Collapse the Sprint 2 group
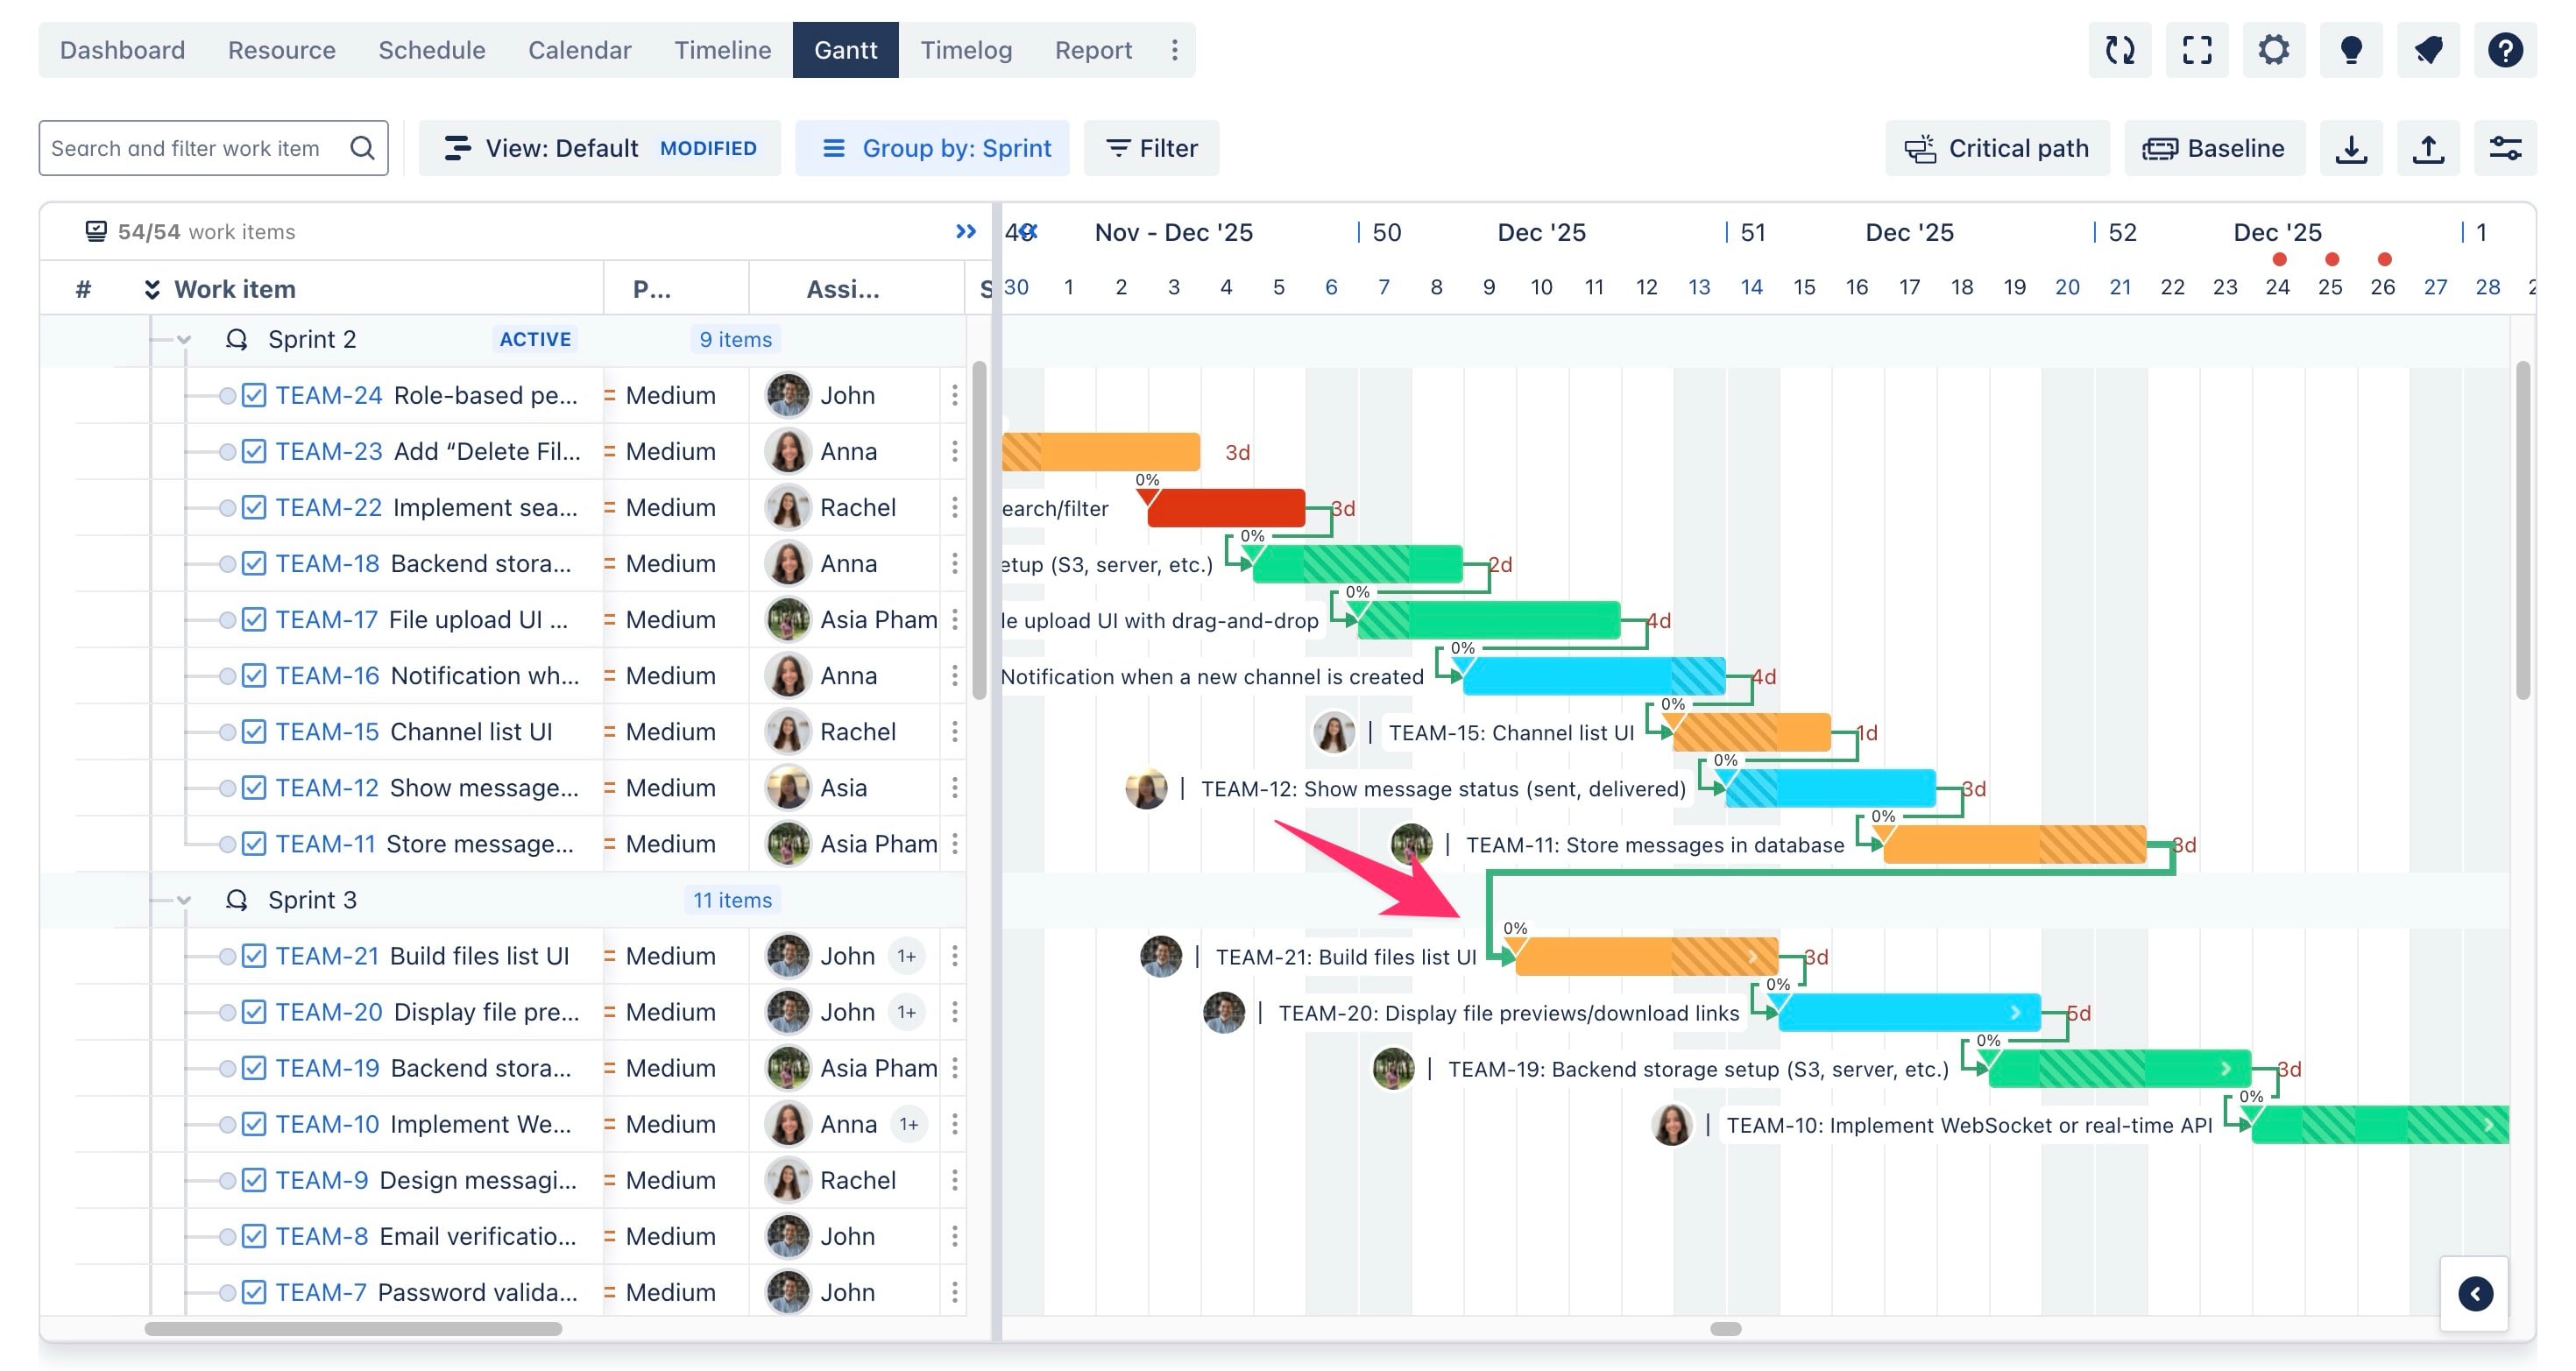This screenshot has width=2576, height=1371. [184, 340]
